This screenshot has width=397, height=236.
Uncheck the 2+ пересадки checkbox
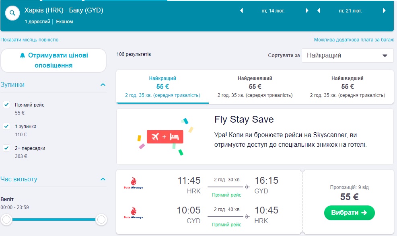6,148
